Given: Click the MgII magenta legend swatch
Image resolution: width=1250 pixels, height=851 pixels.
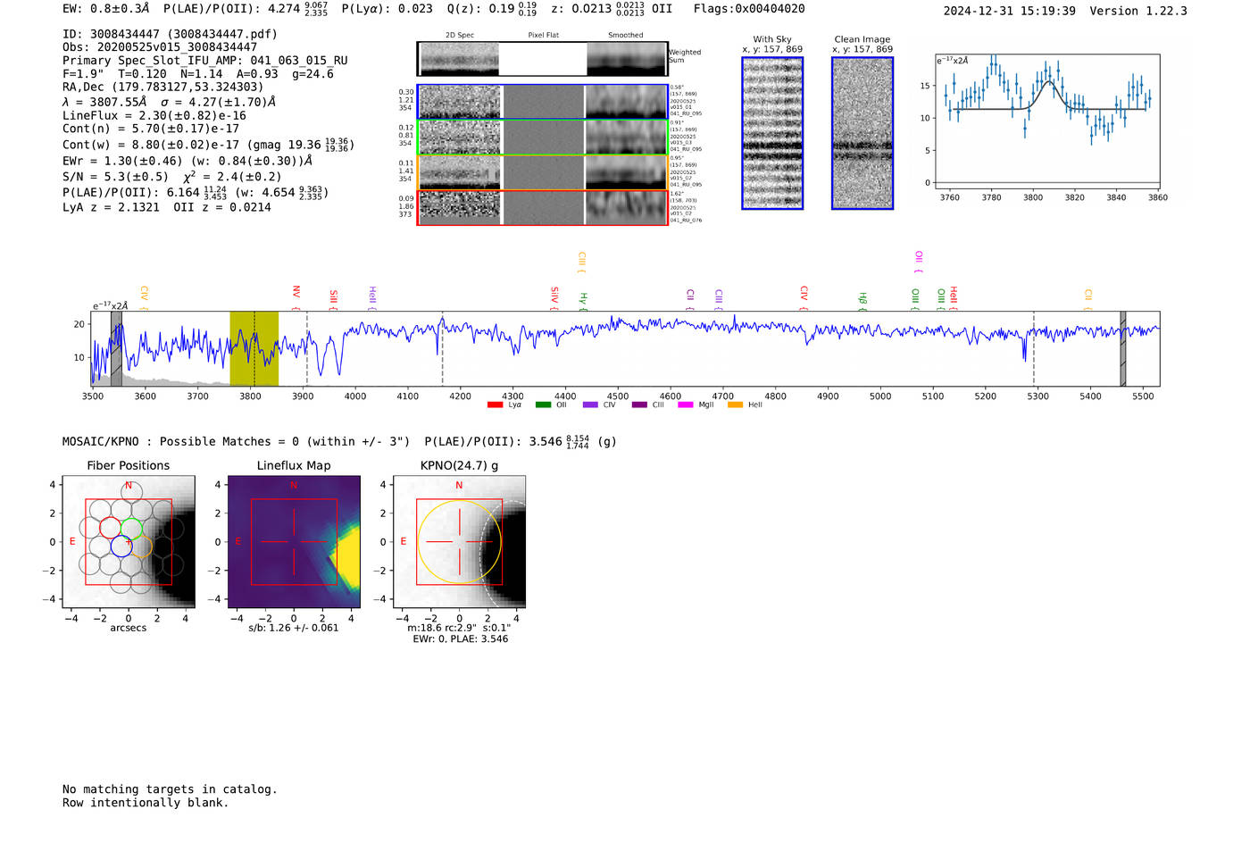Looking at the screenshot, I should click(686, 405).
